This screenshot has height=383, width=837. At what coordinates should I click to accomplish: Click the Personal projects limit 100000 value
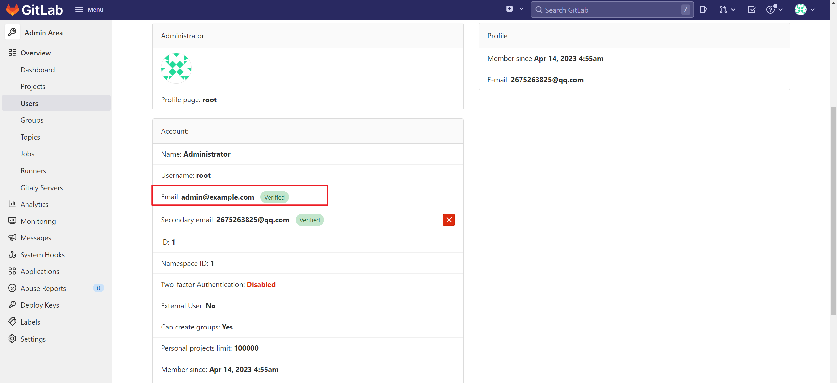point(246,348)
